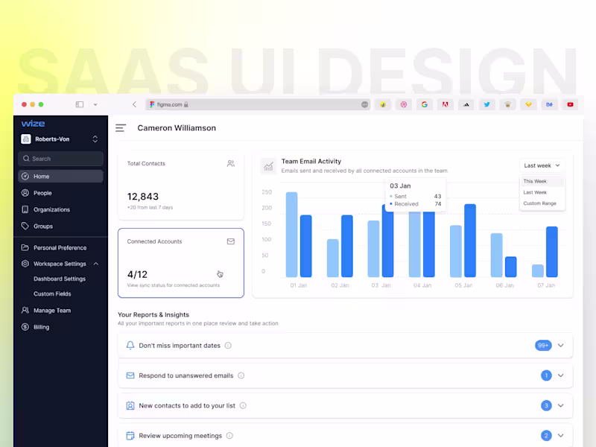Select Custom Range from the period options

click(x=542, y=203)
